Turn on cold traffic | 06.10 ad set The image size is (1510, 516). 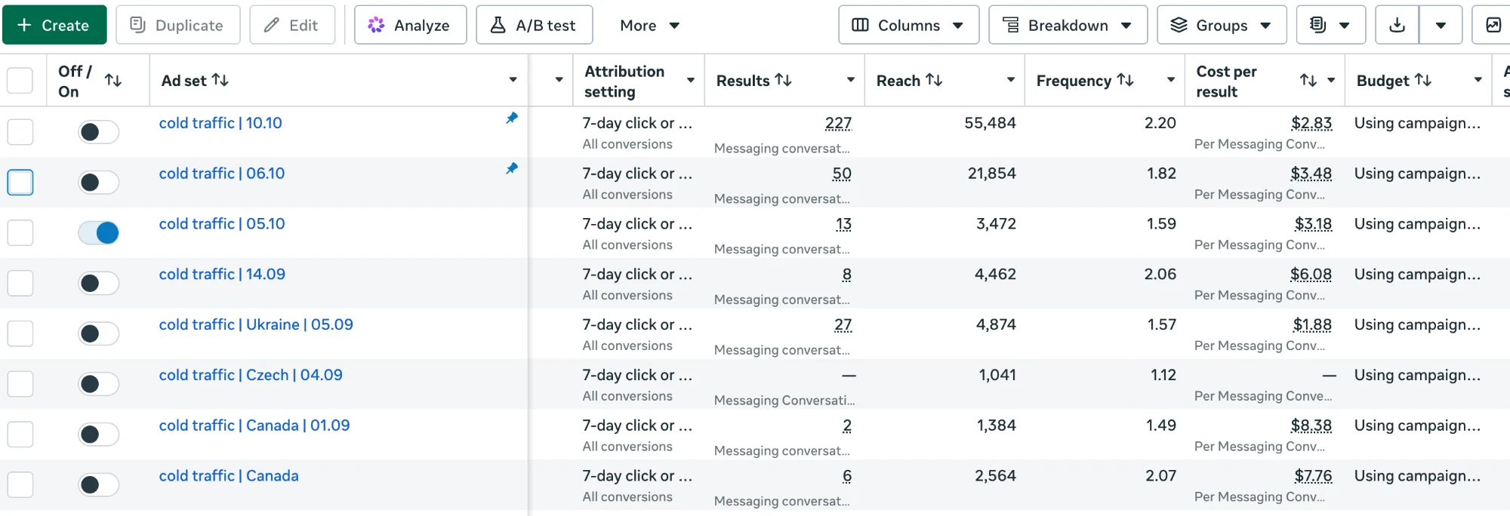coord(98,183)
